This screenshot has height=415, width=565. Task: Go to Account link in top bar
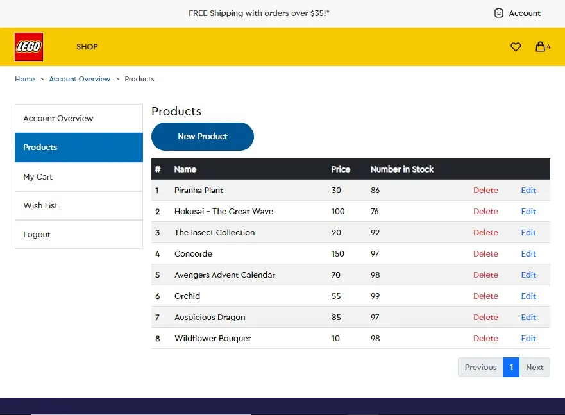pyautogui.click(x=525, y=13)
